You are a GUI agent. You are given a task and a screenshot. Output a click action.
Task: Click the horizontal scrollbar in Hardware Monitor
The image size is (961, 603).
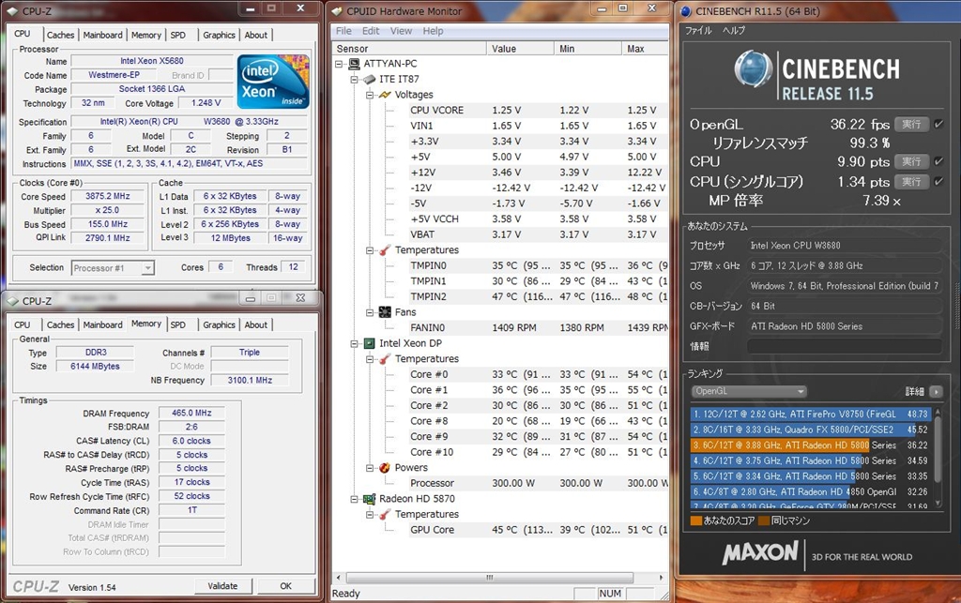489,578
